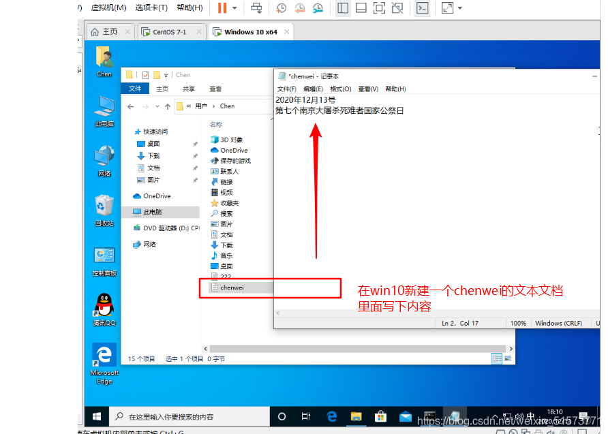Open the 虚拟机(M) menu
The image size is (608, 434).
click(x=108, y=7)
